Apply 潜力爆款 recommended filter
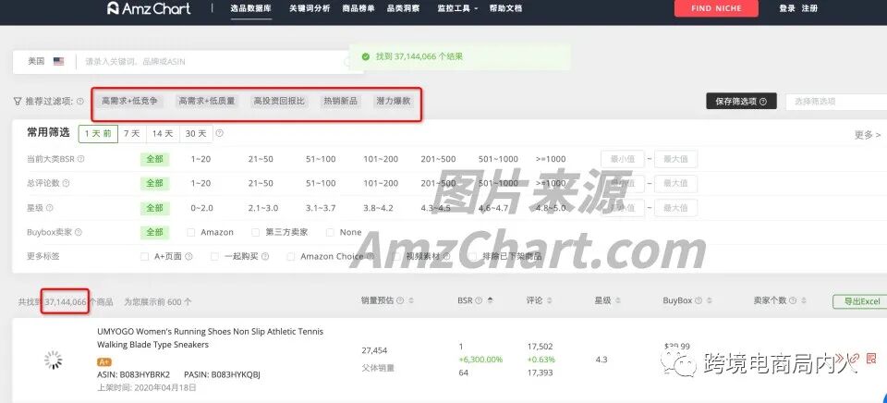Image resolution: width=887 pixels, height=403 pixels. pyautogui.click(x=394, y=102)
